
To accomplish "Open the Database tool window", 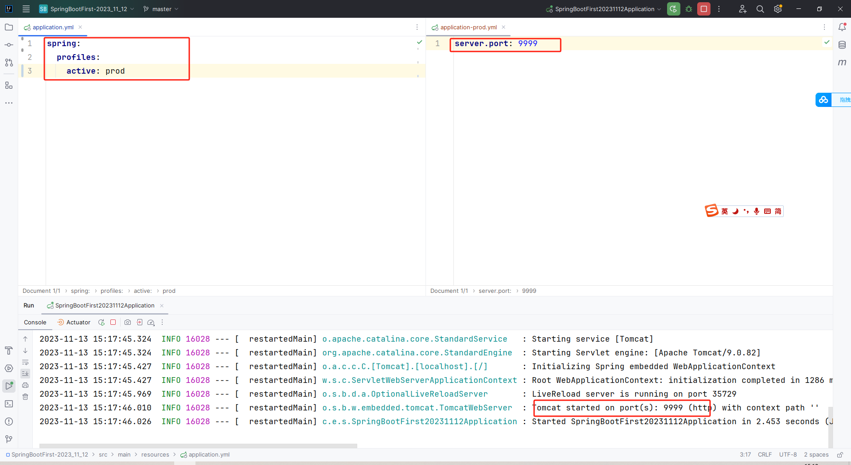I will [x=842, y=45].
